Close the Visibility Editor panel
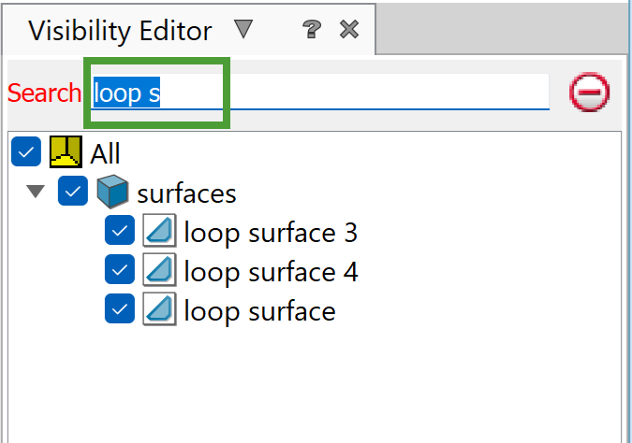Image resolution: width=632 pixels, height=443 pixels. (x=349, y=30)
